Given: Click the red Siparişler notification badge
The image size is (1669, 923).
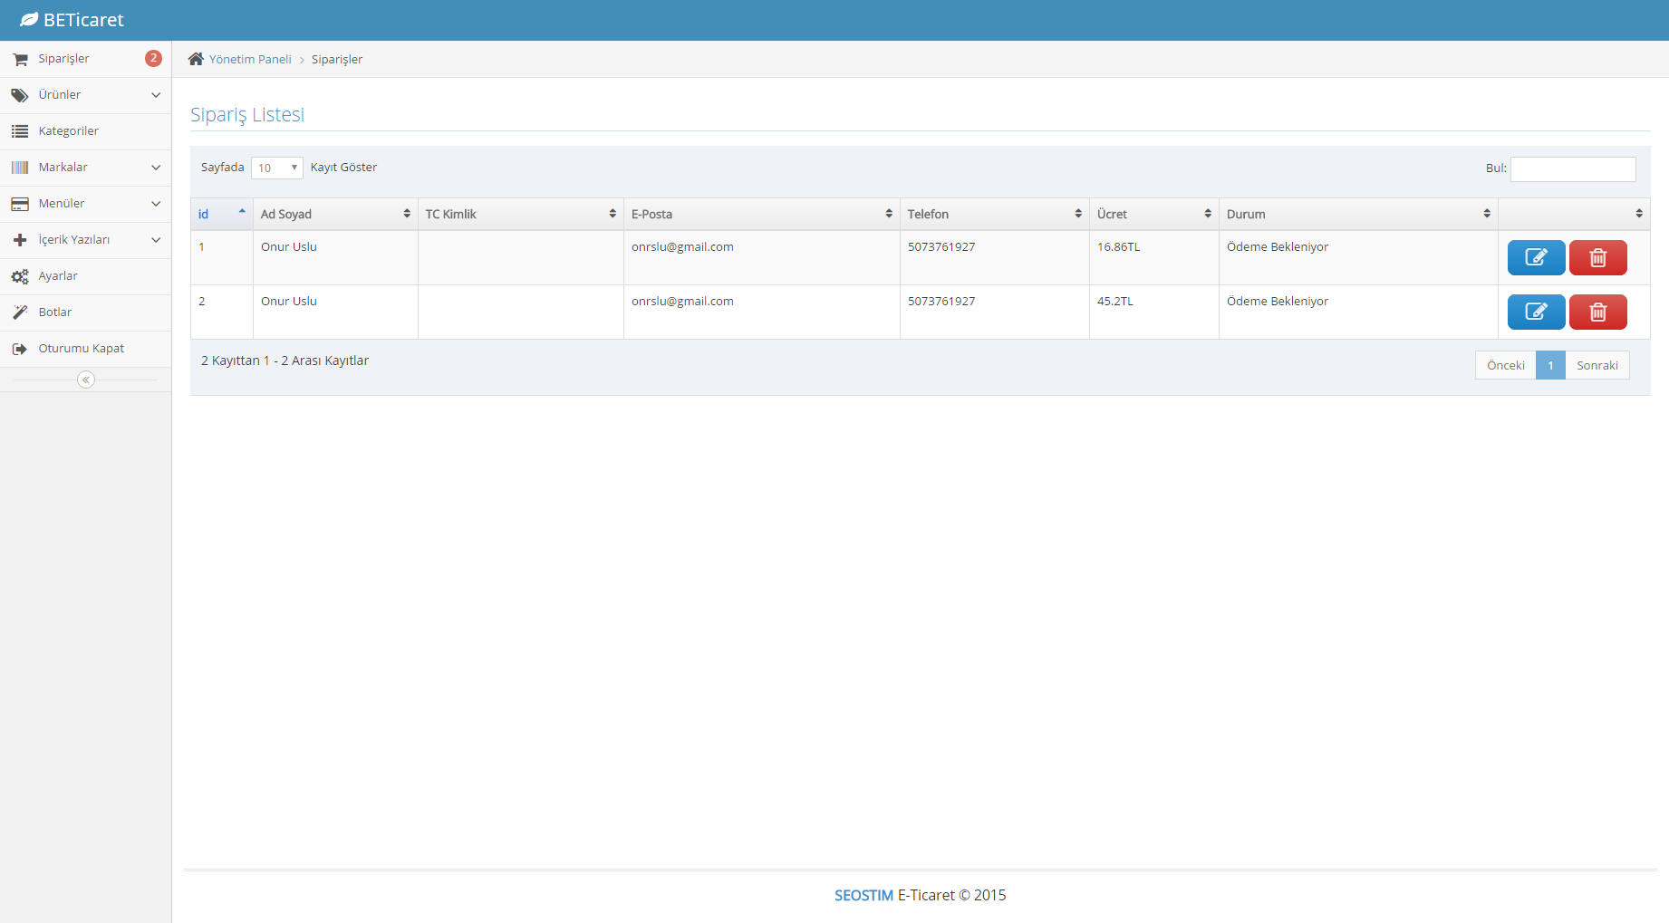Looking at the screenshot, I should click(x=153, y=58).
